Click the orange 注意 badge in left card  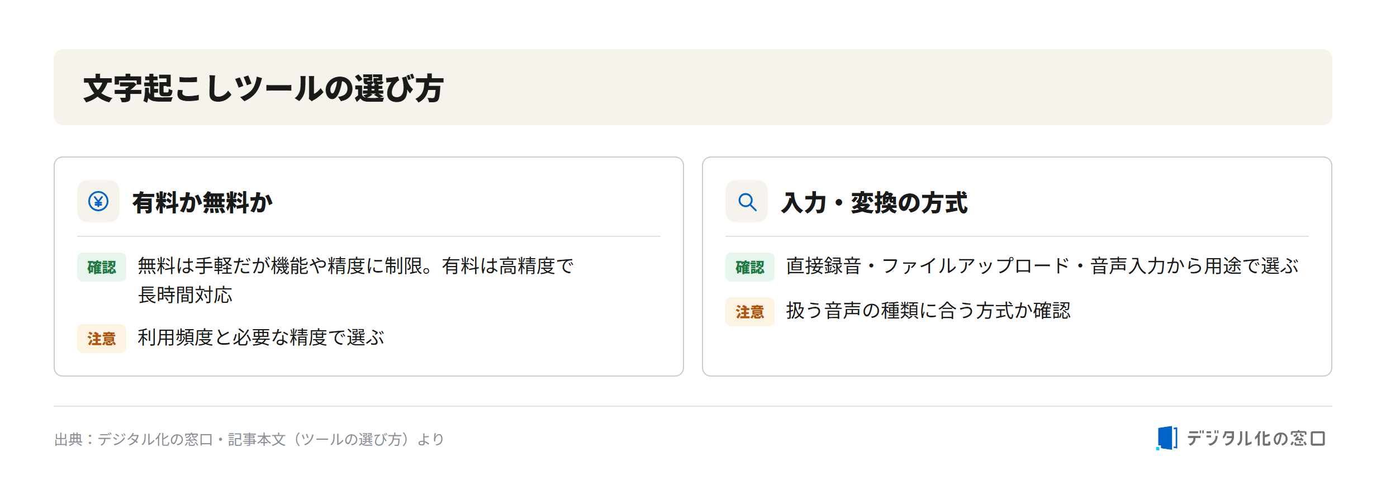click(102, 339)
